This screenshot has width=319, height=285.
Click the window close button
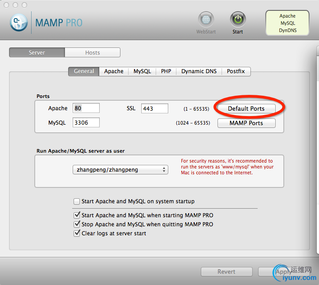6,5
